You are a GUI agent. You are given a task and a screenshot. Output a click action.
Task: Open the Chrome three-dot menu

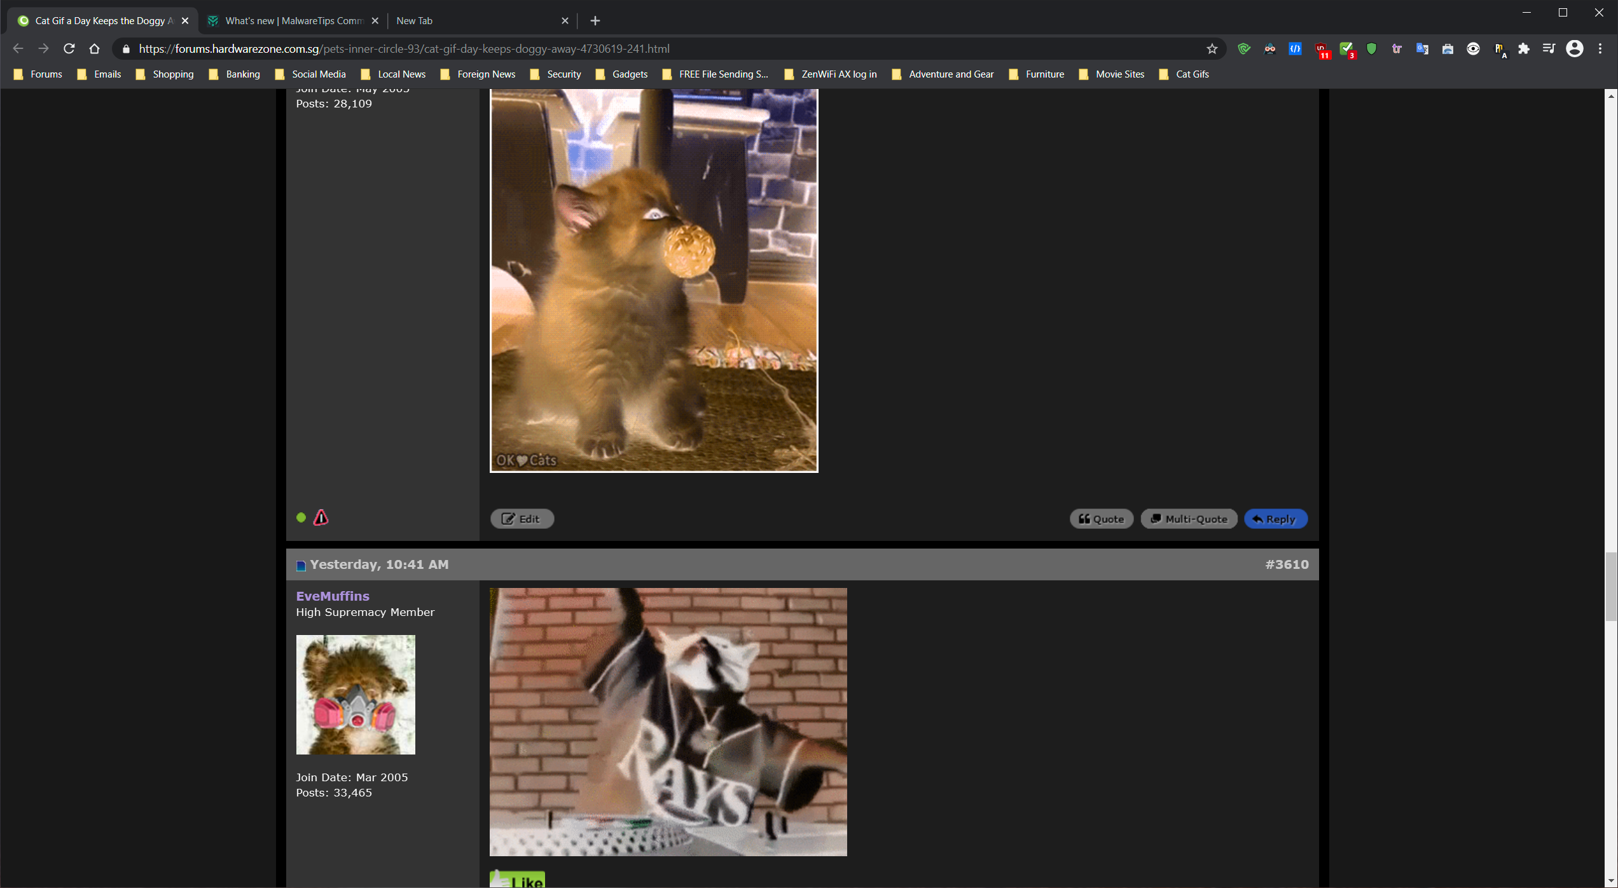point(1600,49)
